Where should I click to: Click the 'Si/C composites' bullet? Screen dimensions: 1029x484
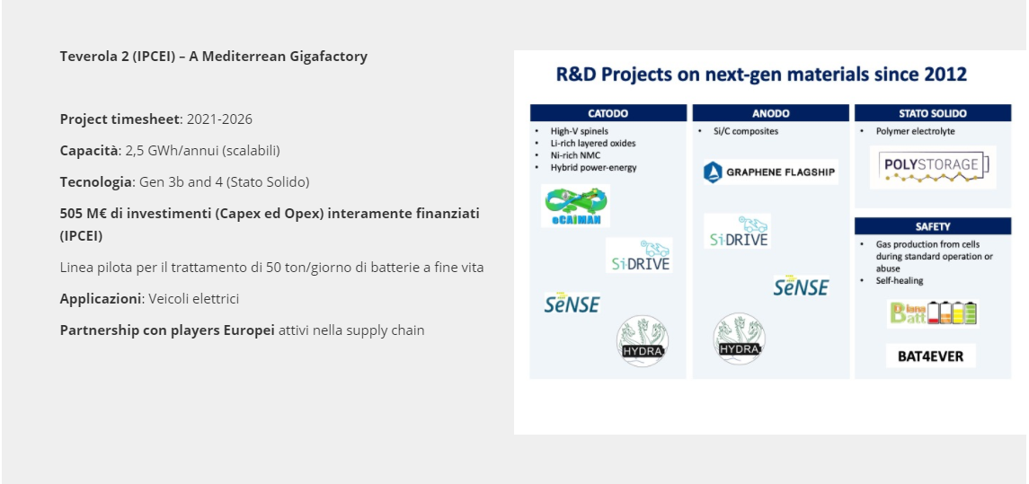point(746,131)
